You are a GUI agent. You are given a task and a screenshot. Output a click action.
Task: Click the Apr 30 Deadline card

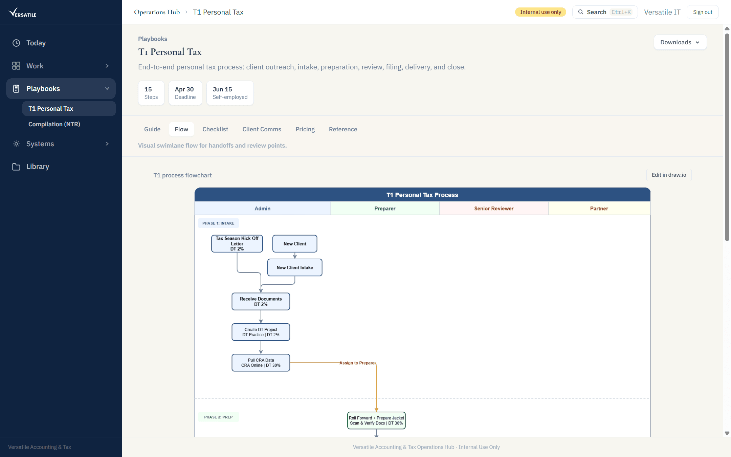(x=185, y=93)
